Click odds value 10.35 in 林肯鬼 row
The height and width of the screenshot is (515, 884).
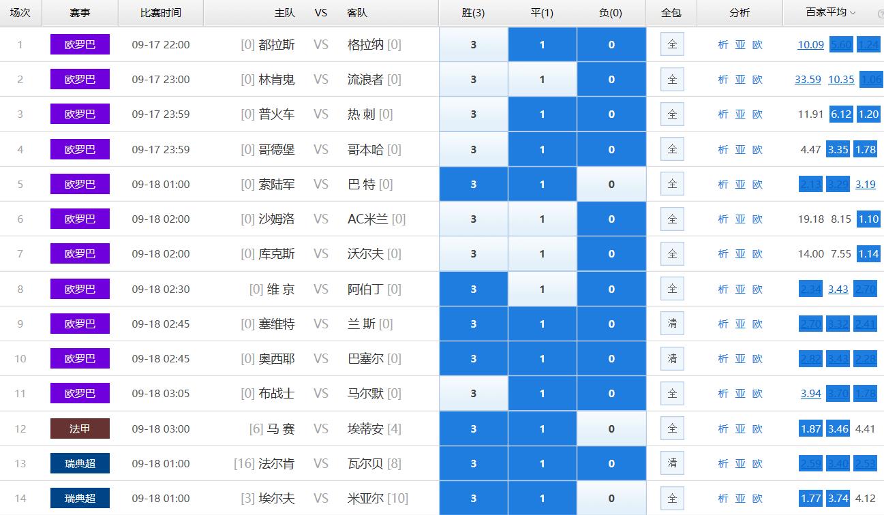[x=841, y=79]
